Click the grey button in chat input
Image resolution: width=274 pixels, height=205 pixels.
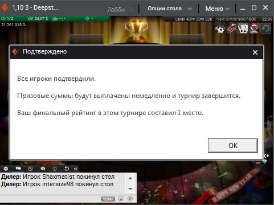pyautogui.click(x=108, y=199)
